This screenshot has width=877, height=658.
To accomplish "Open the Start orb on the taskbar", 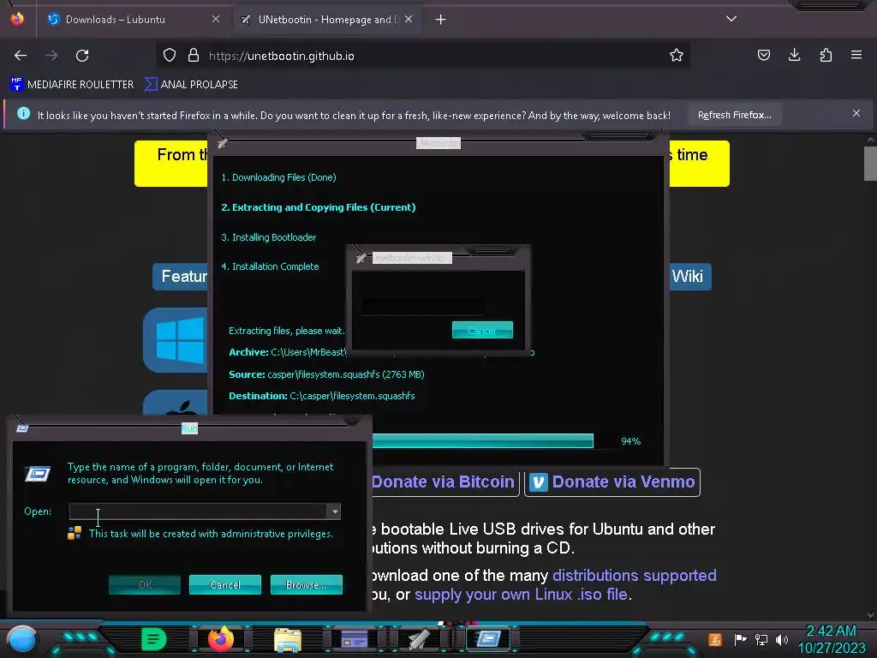I will (21, 639).
